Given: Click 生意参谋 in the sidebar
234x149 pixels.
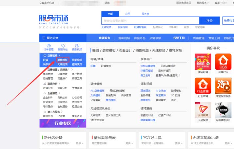Looking at the screenshot, I should [x=77, y=88].
